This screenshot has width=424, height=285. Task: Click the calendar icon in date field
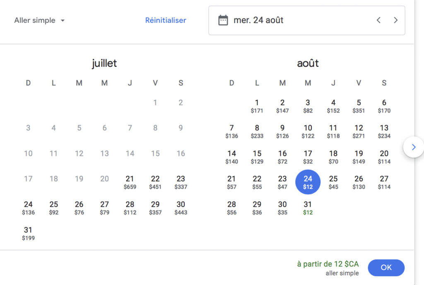click(223, 20)
